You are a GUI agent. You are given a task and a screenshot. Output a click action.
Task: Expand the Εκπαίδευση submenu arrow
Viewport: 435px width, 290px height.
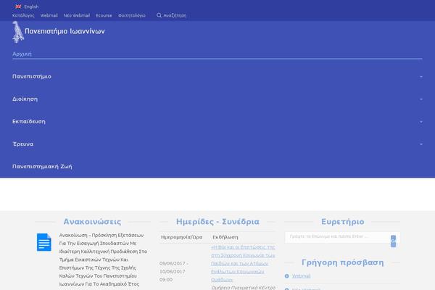click(x=421, y=122)
